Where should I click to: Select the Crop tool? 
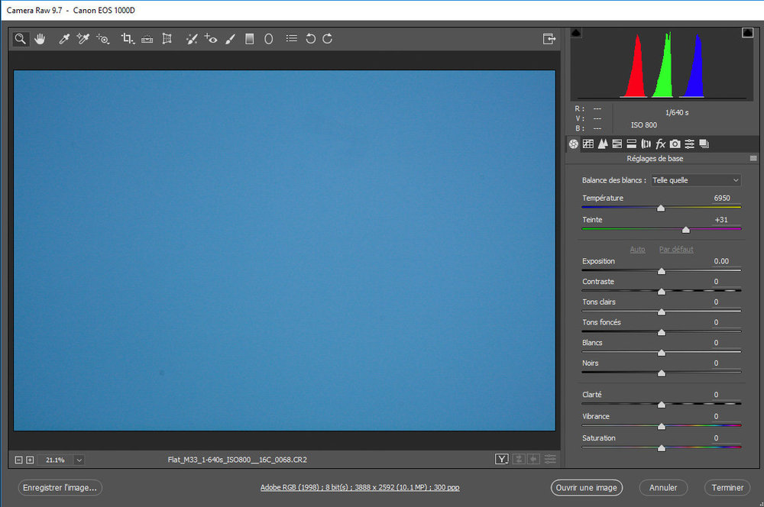[x=128, y=39]
